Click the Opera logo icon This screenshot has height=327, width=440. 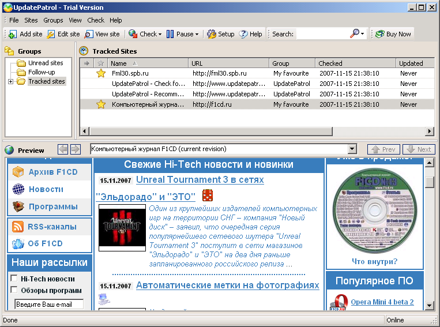tap(338, 302)
